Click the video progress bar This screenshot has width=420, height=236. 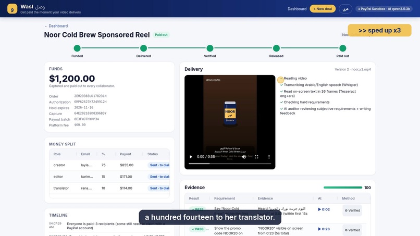click(230, 164)
